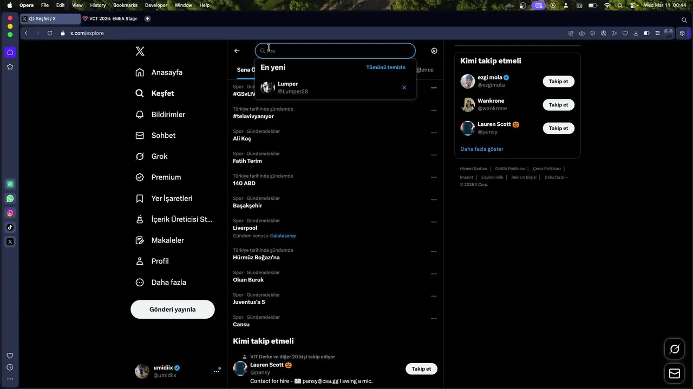
Task: Open X in Opera sidebar
Action: click(x=10, y=242)
